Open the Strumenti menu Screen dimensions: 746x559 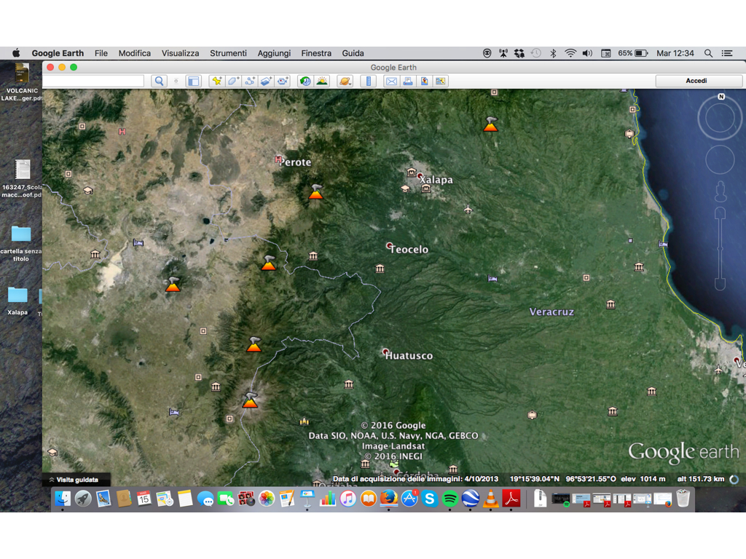coord(228,52)
